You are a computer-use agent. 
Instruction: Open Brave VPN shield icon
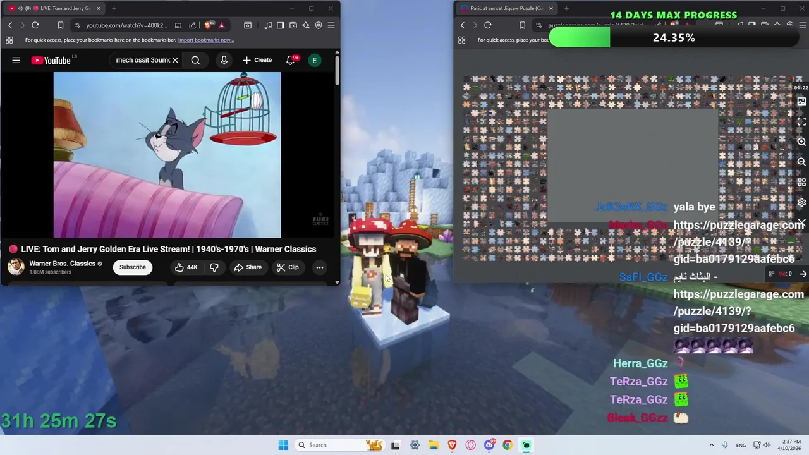pos(319,25)
